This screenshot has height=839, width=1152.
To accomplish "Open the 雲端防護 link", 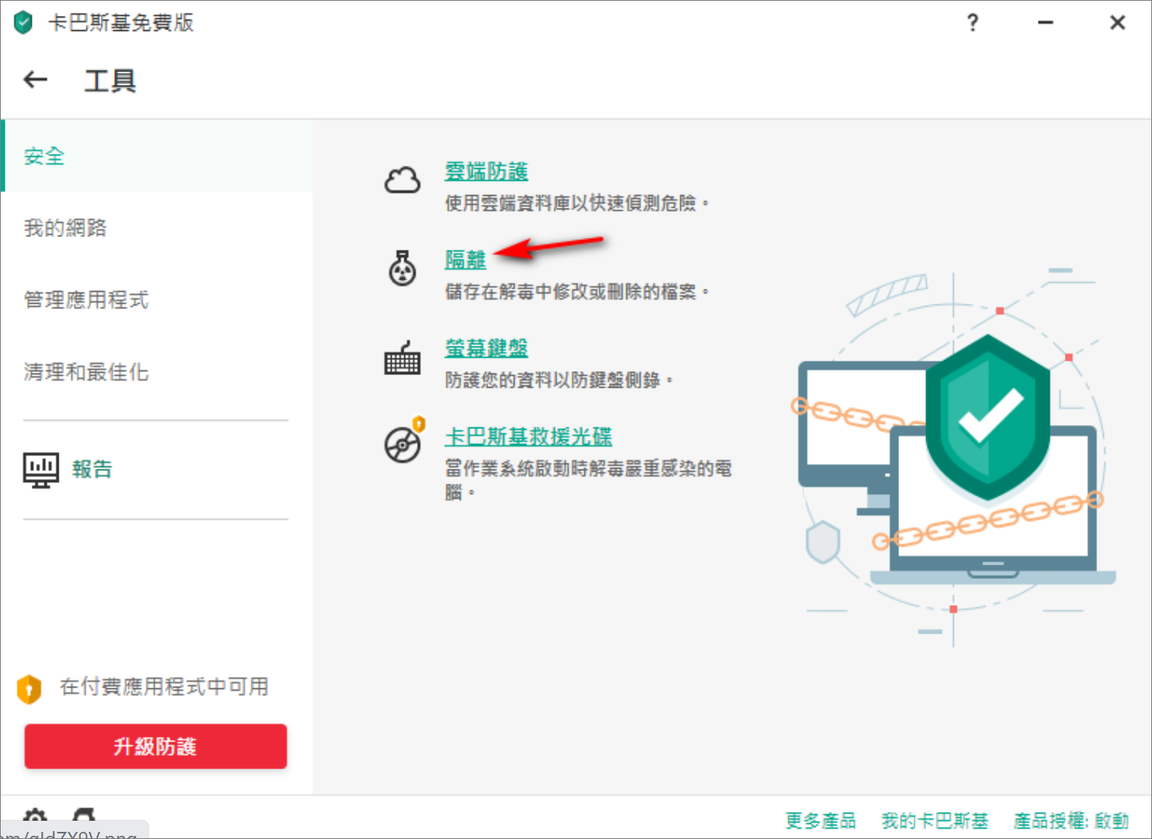I will coord(486,171).
